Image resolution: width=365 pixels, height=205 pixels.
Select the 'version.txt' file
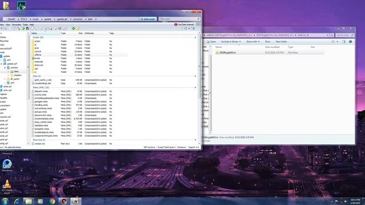[x=79, y=144]
